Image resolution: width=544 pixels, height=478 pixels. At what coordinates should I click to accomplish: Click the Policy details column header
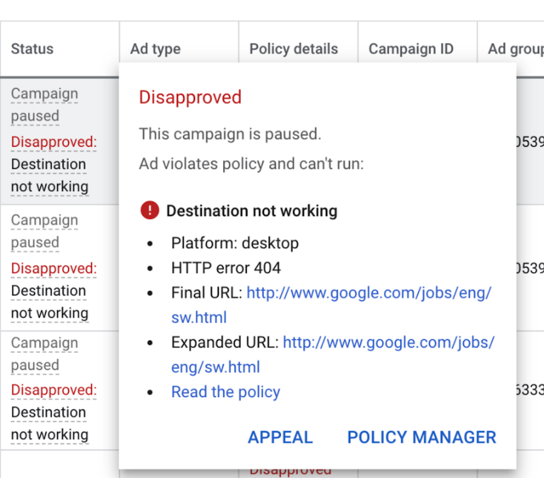click(x=294, y=49)
